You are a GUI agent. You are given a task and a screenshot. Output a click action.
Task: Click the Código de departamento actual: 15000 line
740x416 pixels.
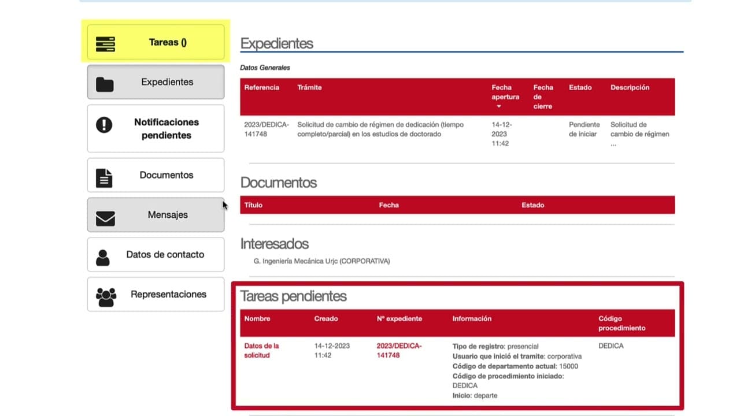[x=515, y=366]
